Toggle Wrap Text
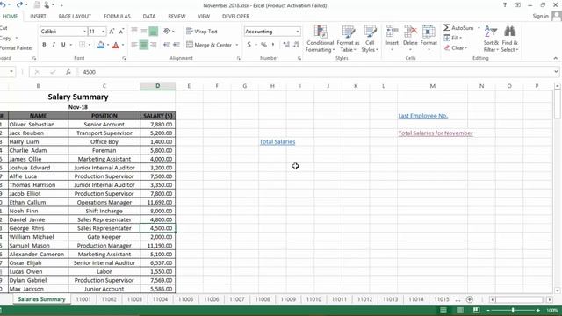Screen dimensions: 562x316 [x=202, y=32]
